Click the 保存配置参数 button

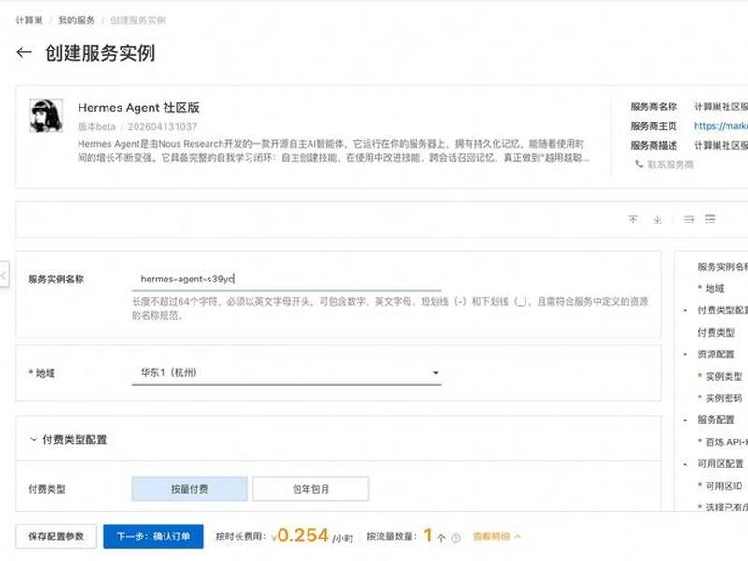[56, 536]
